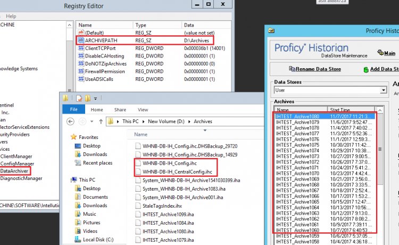Viewport: 399px width, 245px height.
Task: Select WHNB-DB-IH_Config.ihc.DHSBackup_29720 file
Action: tap(190, 146)
